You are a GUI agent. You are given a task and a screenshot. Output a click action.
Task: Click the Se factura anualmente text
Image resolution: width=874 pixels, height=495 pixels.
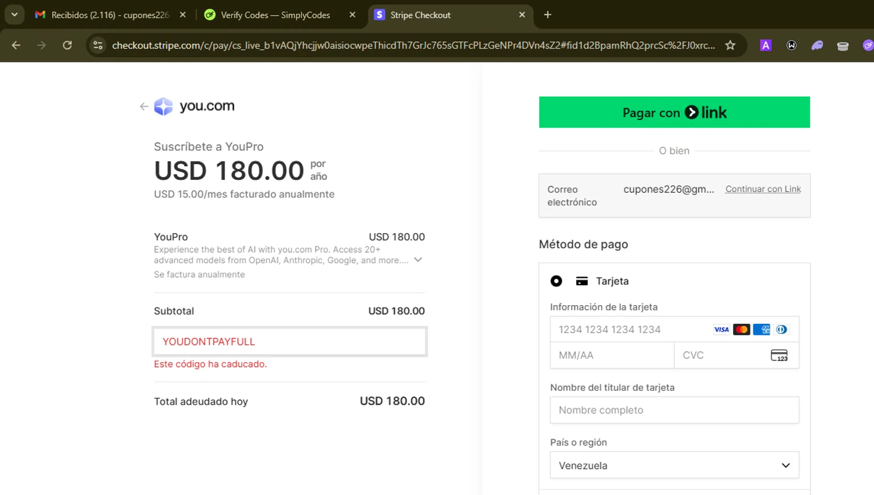point(199,274)
